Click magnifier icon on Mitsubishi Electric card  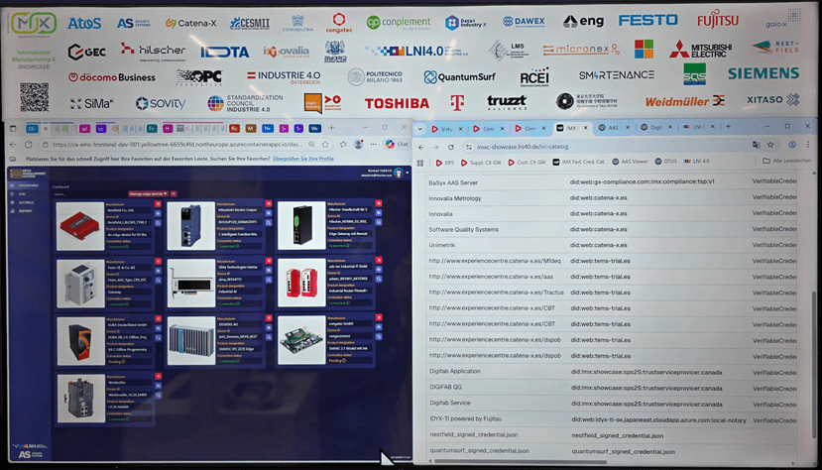(x=269, y=223)
